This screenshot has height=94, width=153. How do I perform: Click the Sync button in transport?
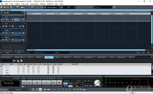pyautogui.click(x=70, y=84)
